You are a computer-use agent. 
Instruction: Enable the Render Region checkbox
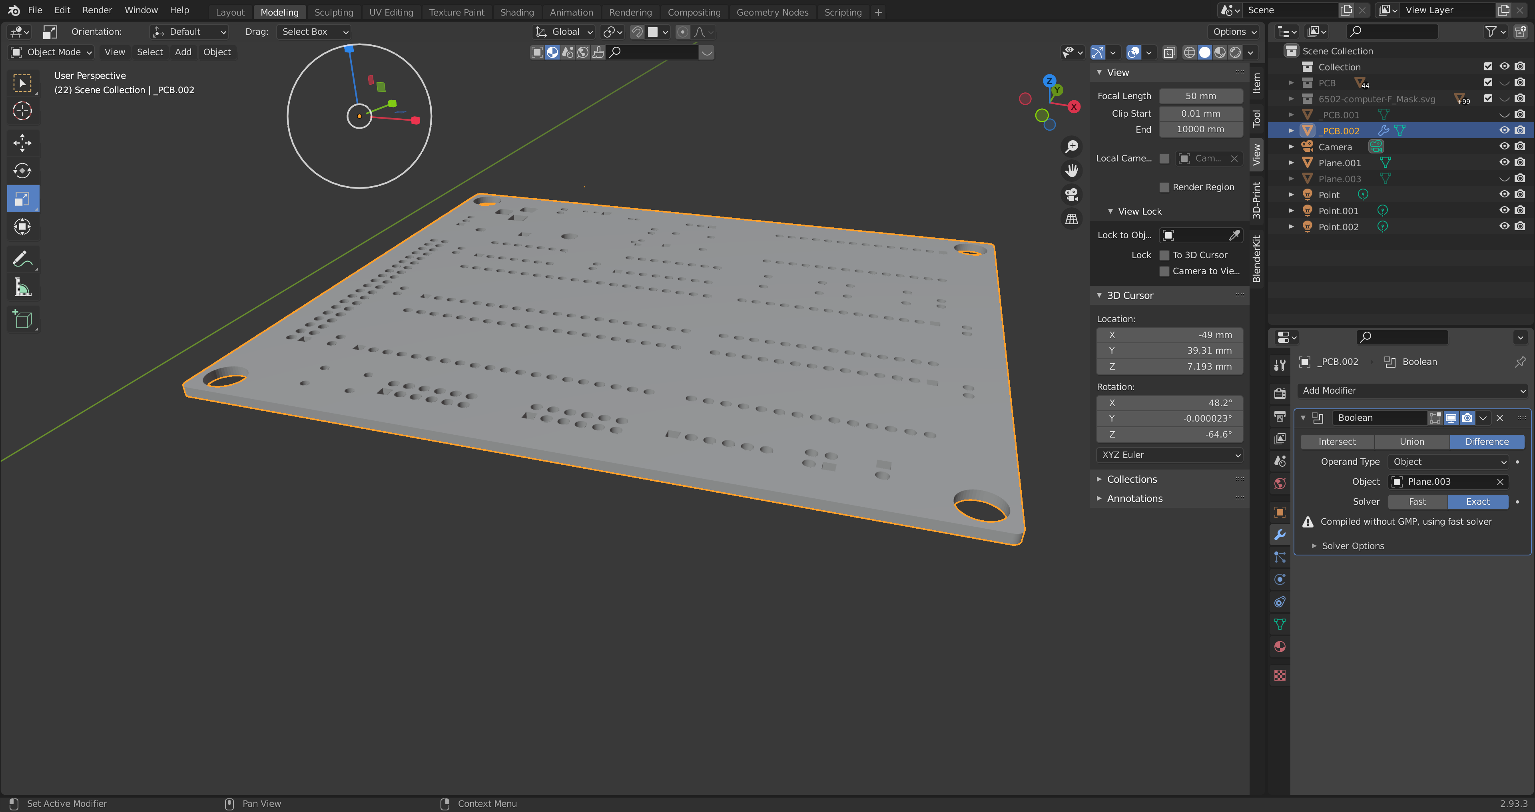tap(1164, 187)
